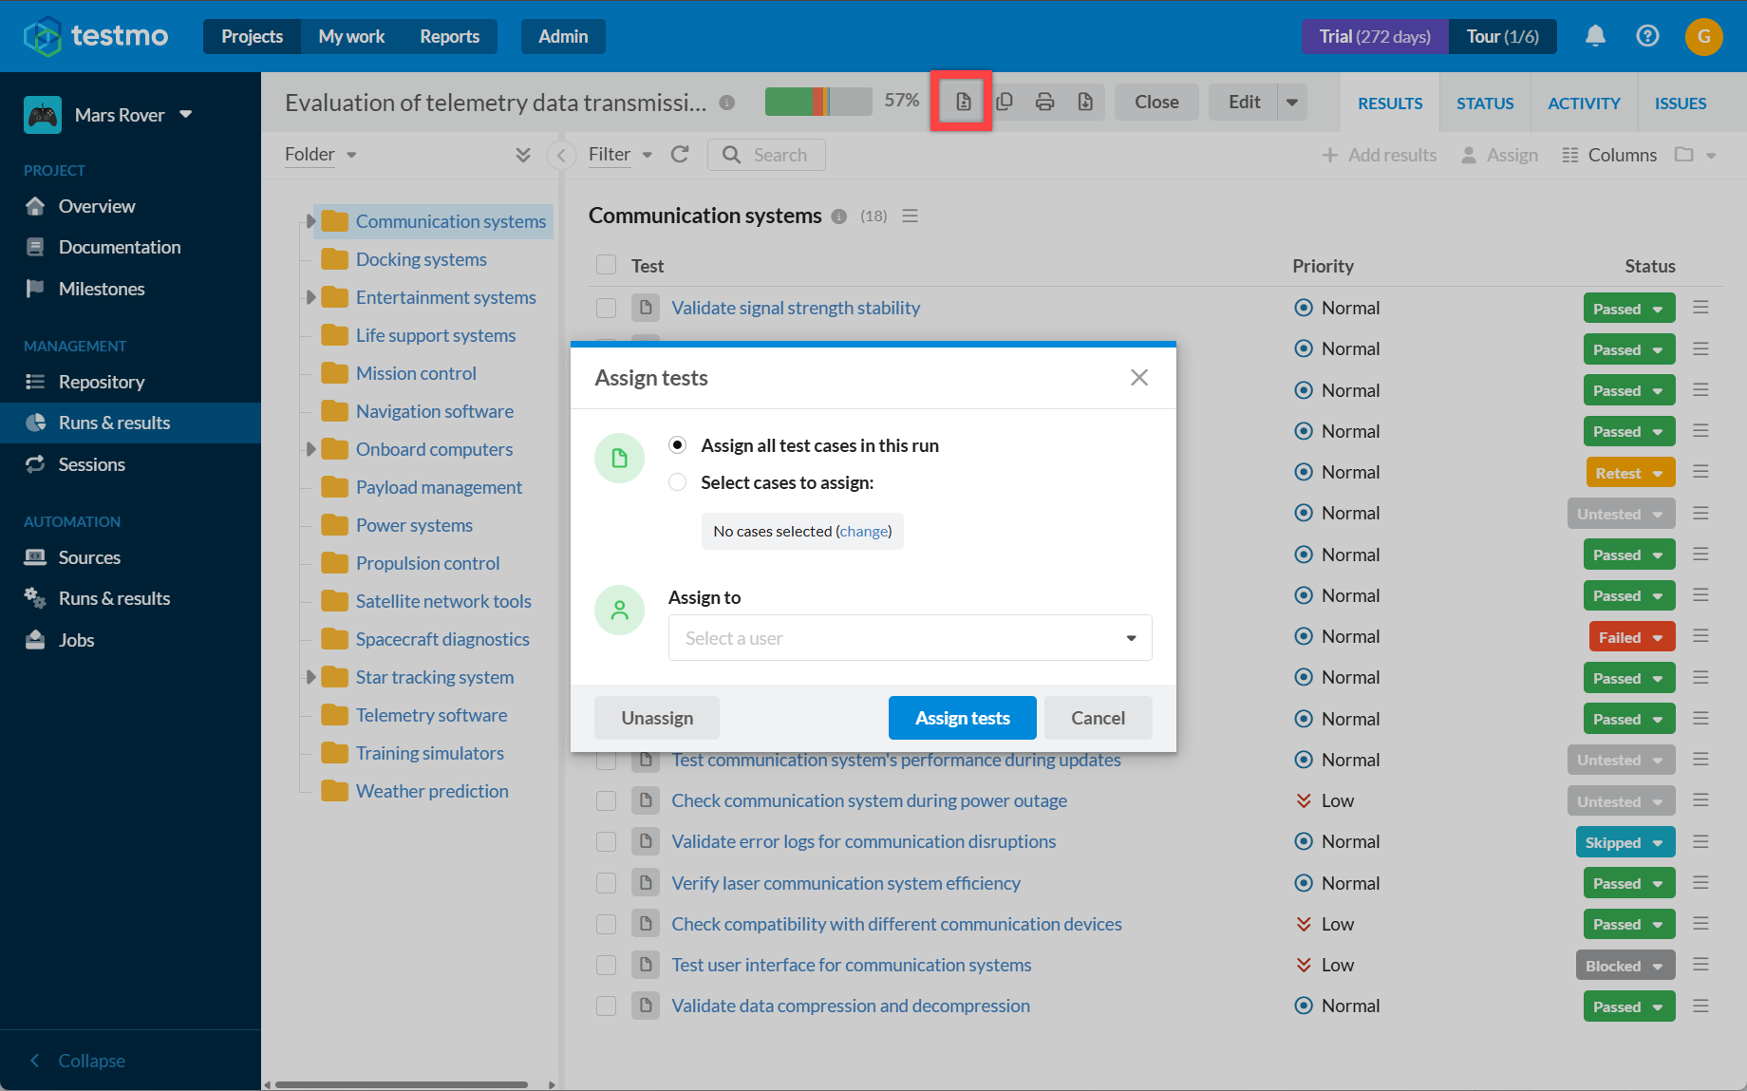1747x1091 pixels.
Task: Click the export download icon in run toolbar
Action: tap(1085, 102)
